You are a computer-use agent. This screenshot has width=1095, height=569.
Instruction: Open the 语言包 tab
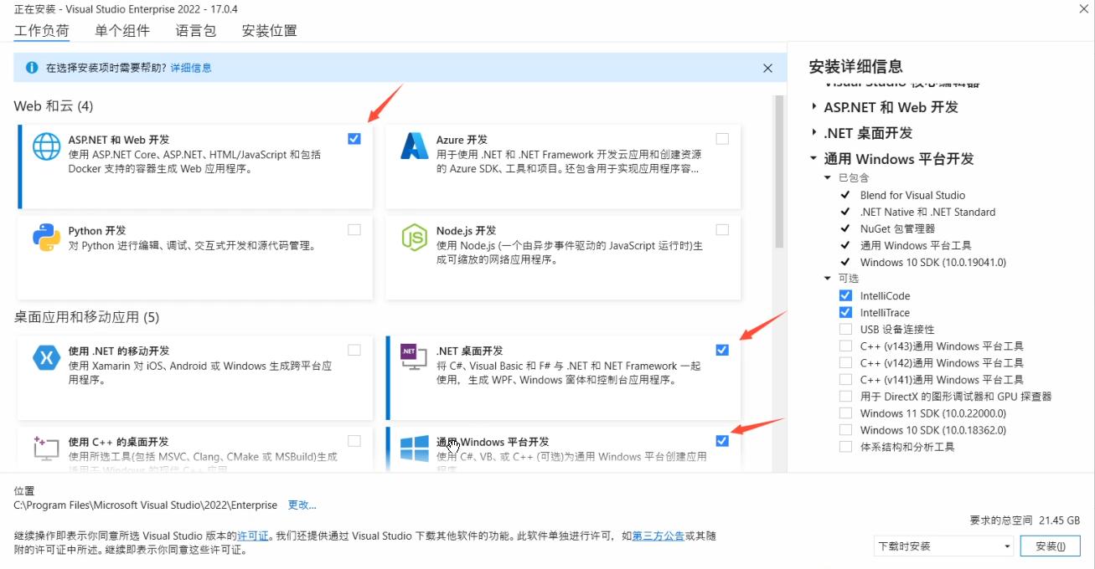coord(195,30)
